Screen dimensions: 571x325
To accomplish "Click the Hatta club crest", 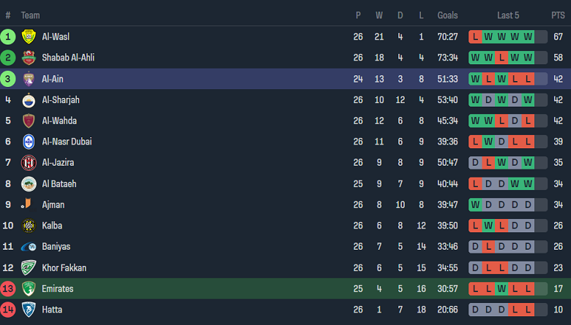I will tap(29, 310).
